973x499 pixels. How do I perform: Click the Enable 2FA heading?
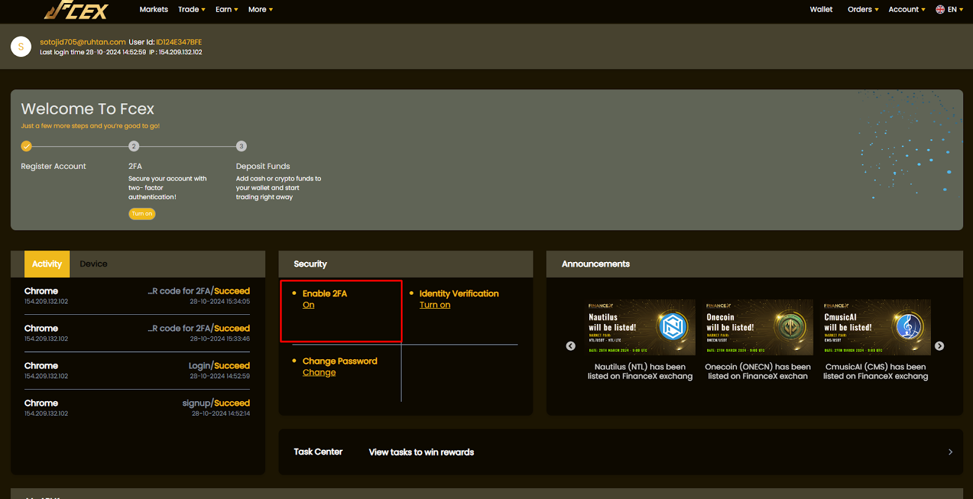click(x=325, y=294)
